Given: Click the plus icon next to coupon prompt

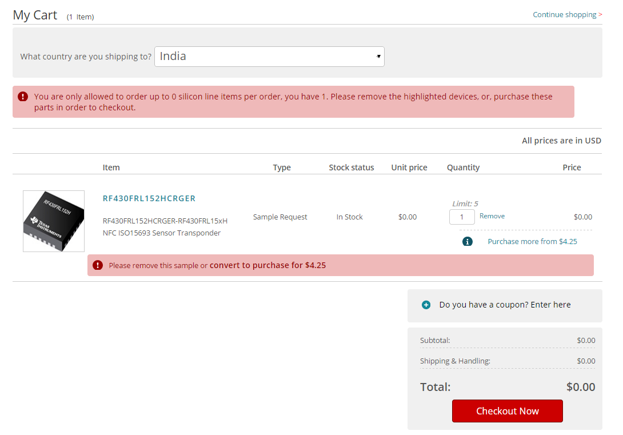Looking at the screenshot, I should [x=426, y=305].
